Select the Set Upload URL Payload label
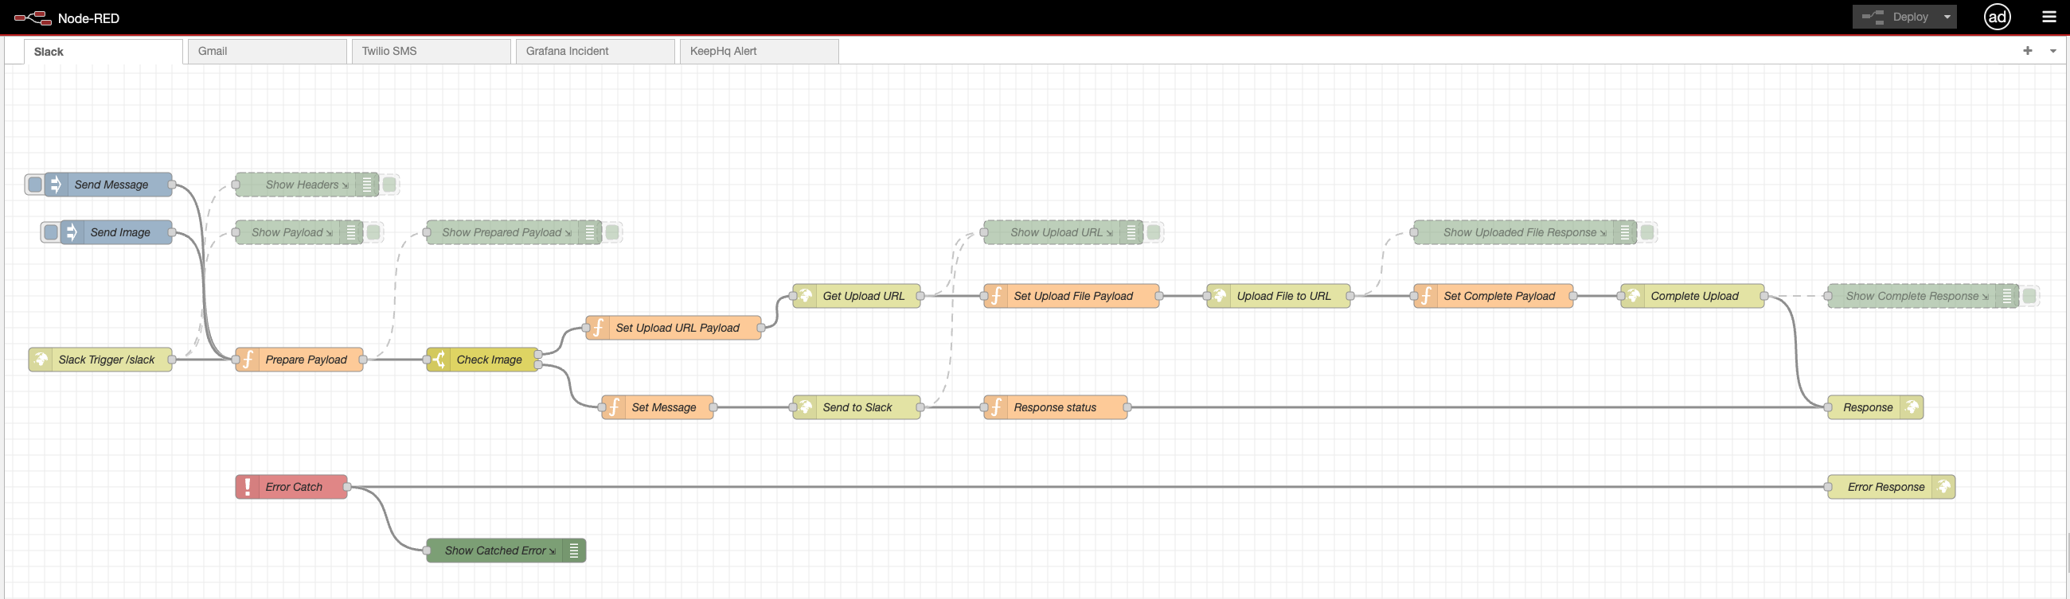 [x=678, y=328]
